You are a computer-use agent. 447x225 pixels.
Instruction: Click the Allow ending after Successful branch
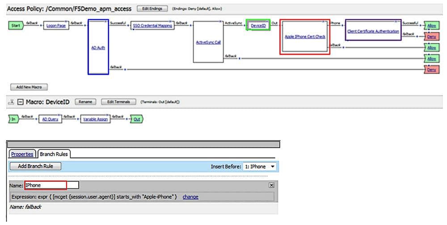point(431,26)
